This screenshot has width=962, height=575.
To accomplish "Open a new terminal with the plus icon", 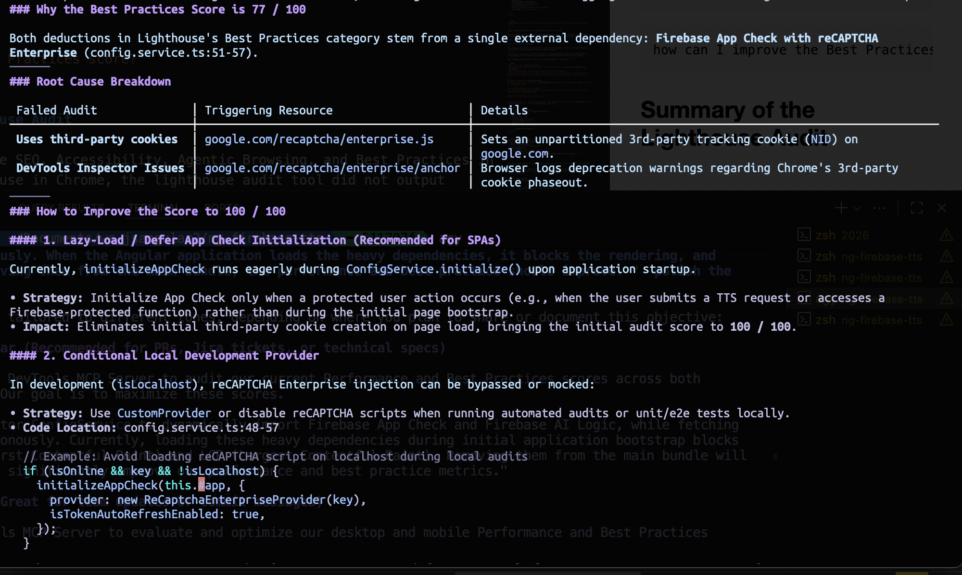I will click(841, 208).
